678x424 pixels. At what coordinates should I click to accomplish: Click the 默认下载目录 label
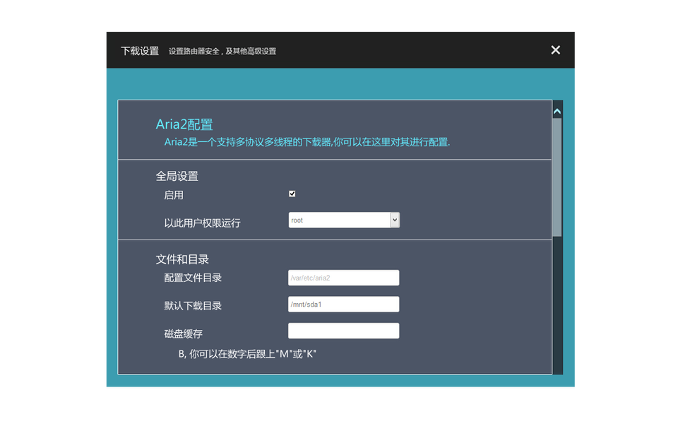(193, 306)
